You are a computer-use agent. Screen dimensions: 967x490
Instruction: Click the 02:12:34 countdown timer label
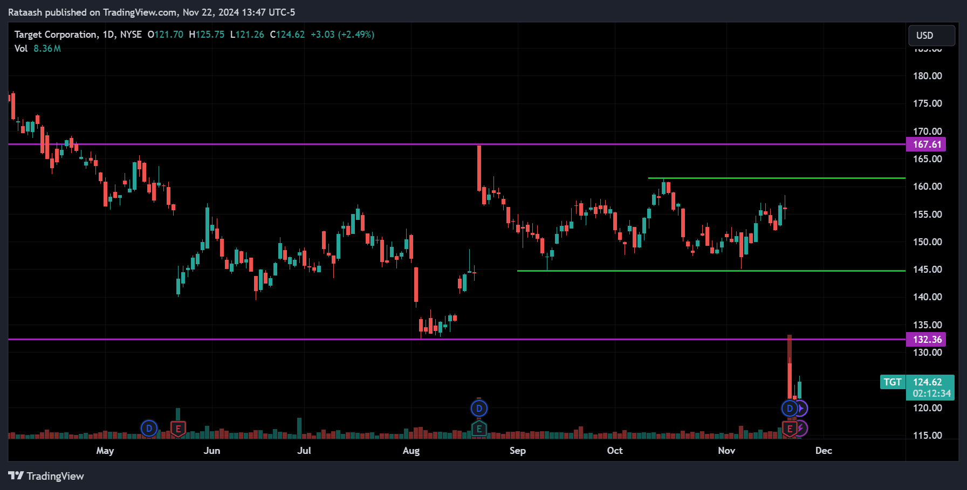pyautogui.click(x=931, y=394)
